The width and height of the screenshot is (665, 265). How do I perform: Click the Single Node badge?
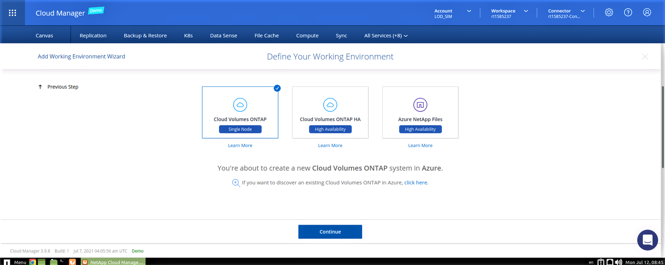(240, 129)
